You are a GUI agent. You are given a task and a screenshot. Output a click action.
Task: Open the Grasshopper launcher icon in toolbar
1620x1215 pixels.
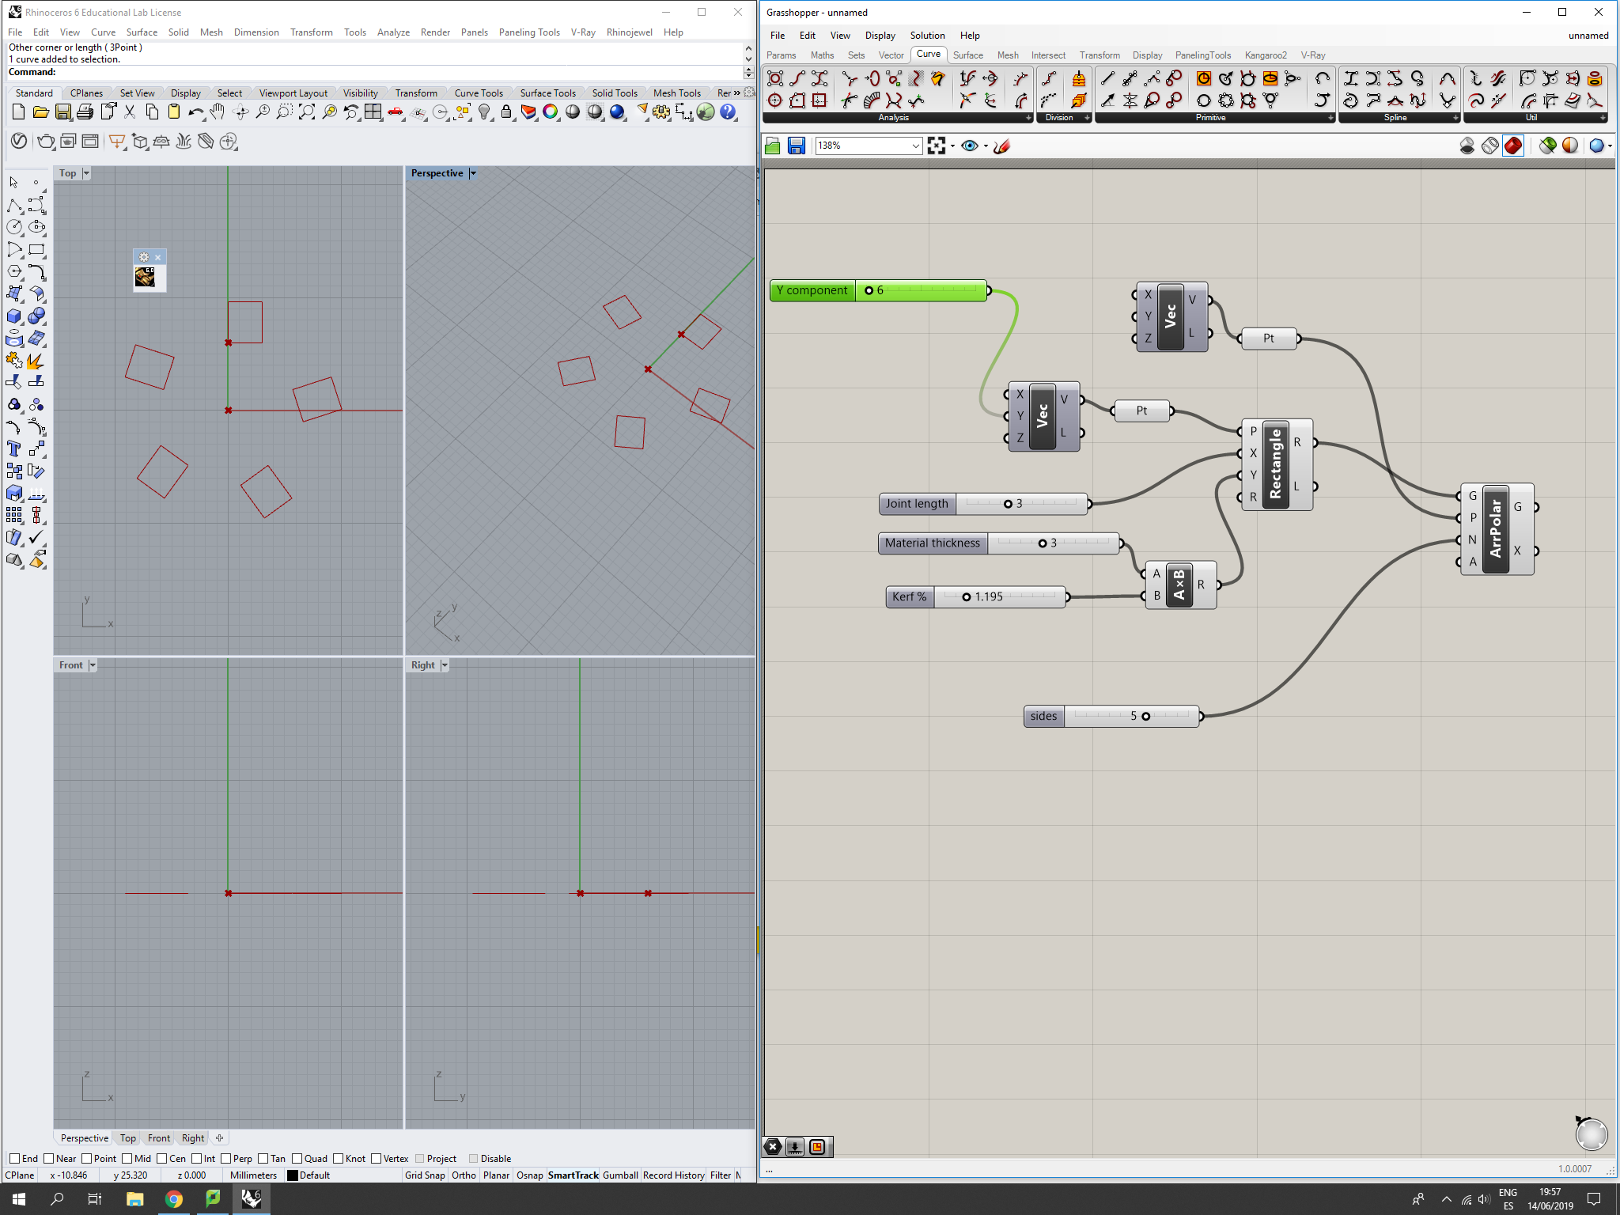[x=706, y=112]
